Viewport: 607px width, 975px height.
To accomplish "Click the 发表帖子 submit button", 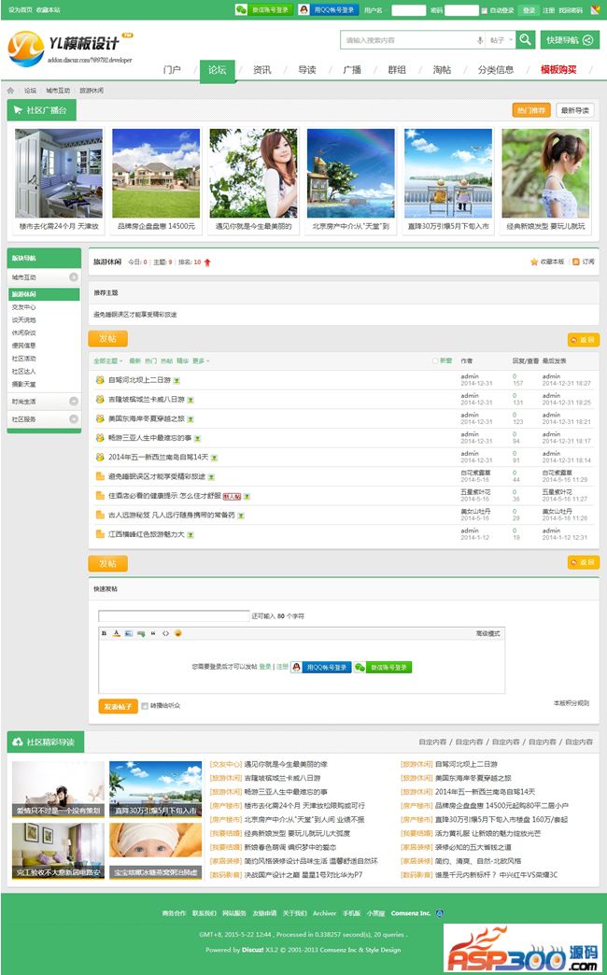I will click(x=118, y=706).
